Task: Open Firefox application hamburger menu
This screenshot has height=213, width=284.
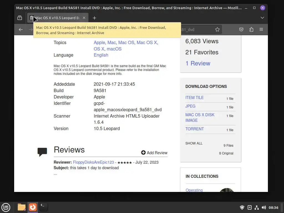Action: click(x=261, y=29)
